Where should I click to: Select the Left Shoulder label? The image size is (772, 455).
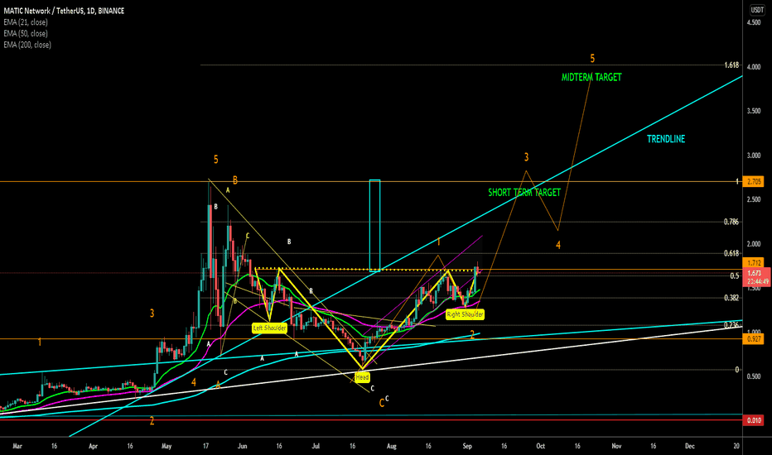pos(269,328)
